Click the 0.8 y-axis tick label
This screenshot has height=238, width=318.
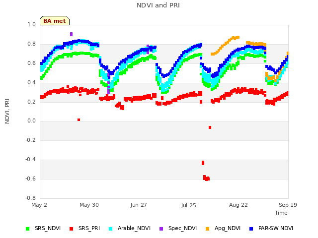pyautogui.click(x=31, y=44)
